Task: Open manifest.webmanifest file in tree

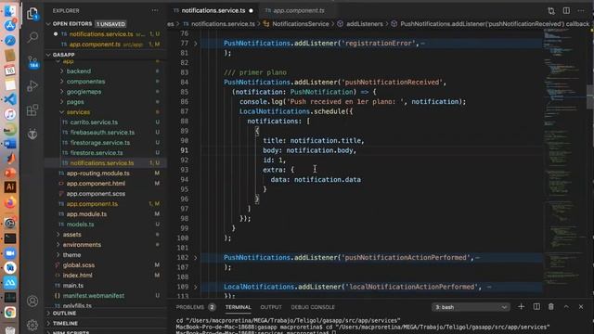Action: click(x=93, y=296)
